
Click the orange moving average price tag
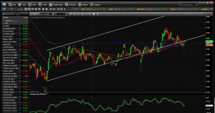tap(209, 45)
